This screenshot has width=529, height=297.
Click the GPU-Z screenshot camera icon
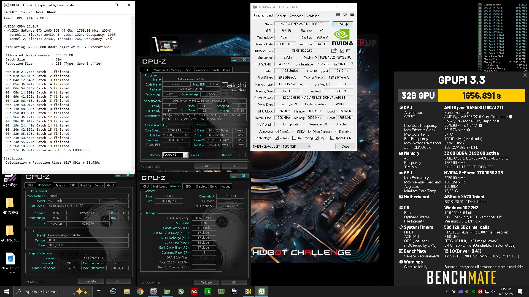(338, 15)
